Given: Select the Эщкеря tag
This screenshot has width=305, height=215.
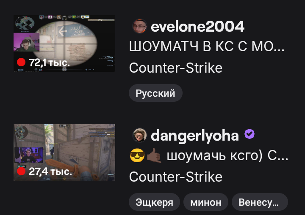Looking at the screenshot, I should [x=154, y=202].
